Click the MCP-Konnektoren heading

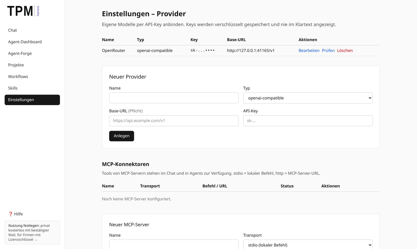[x=126, y=164]
